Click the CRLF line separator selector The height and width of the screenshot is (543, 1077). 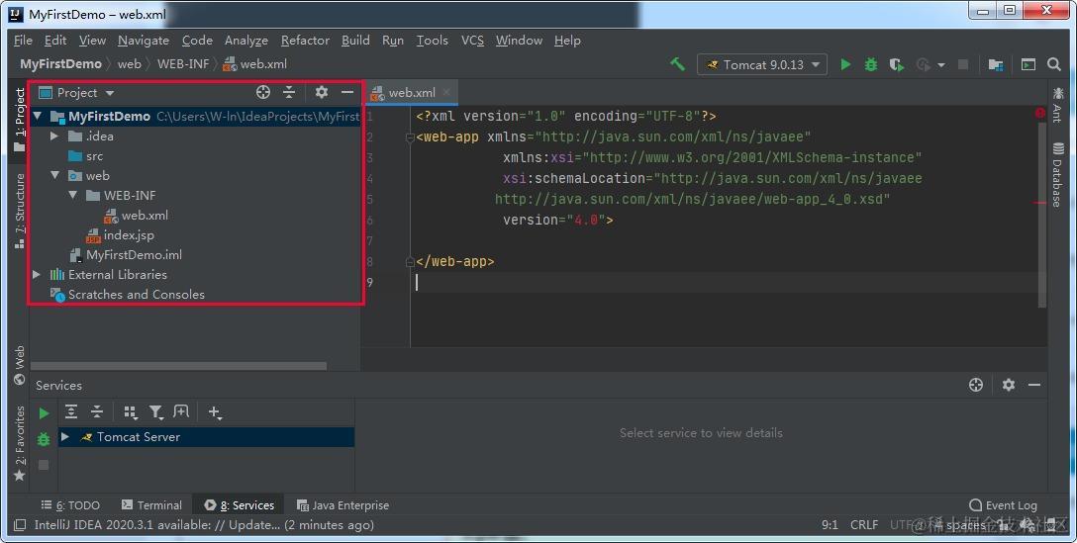pos(864,525)
